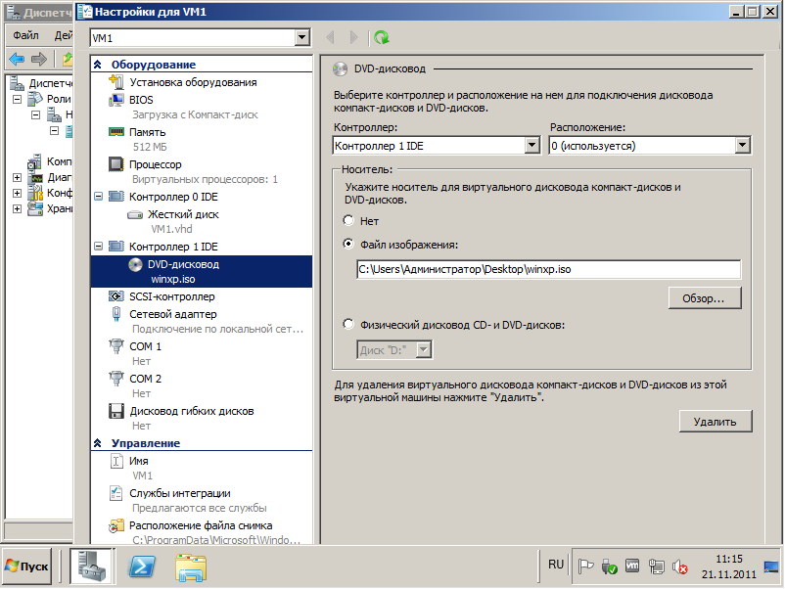Click the green refresh icon in toolbar
This screenshot has height=589, width=785.
click(x=382, y=37)
